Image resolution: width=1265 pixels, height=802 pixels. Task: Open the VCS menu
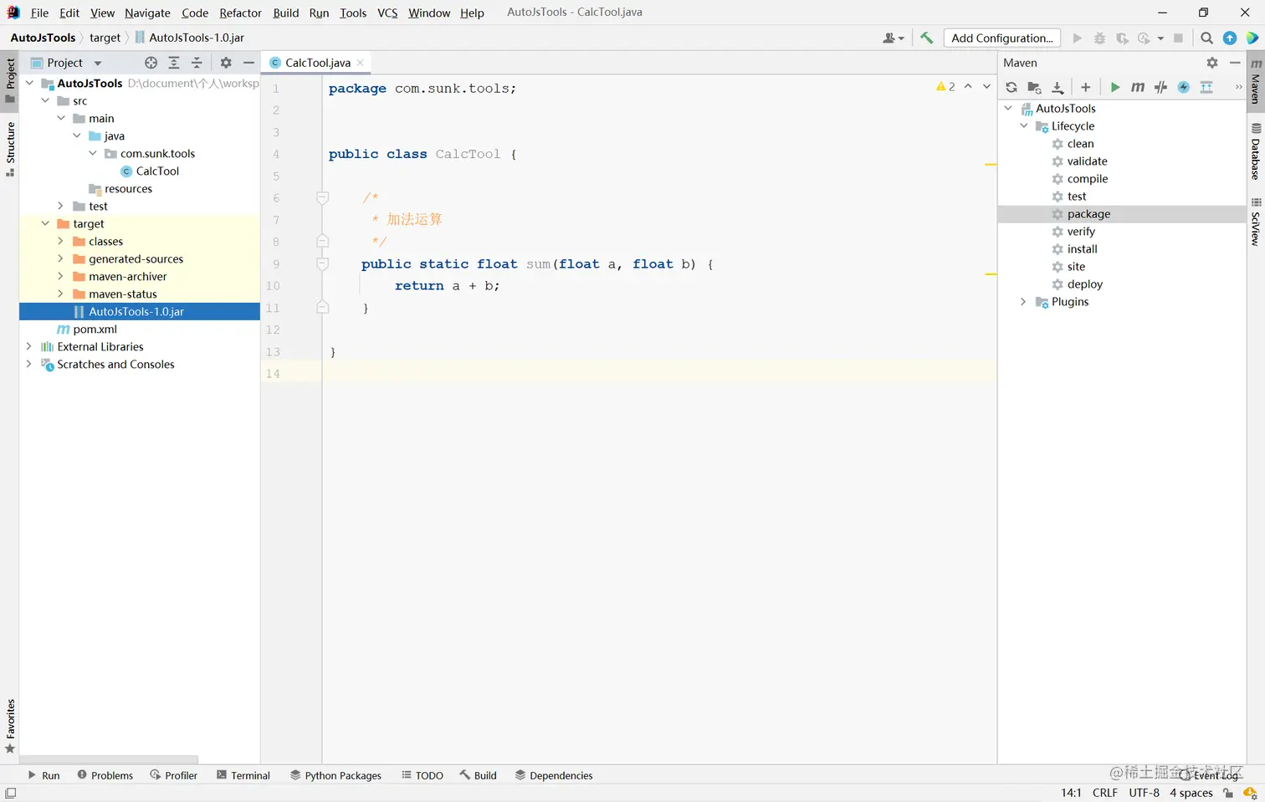387,13
